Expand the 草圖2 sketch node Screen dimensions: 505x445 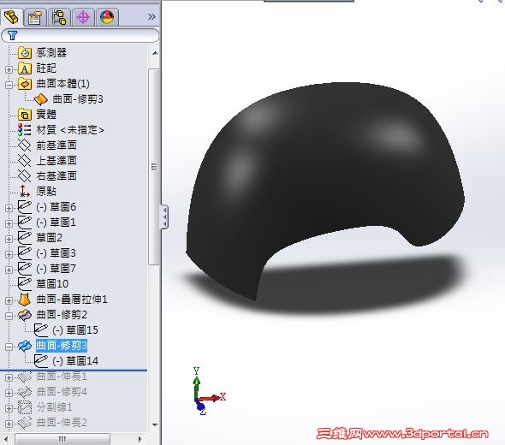9,239
